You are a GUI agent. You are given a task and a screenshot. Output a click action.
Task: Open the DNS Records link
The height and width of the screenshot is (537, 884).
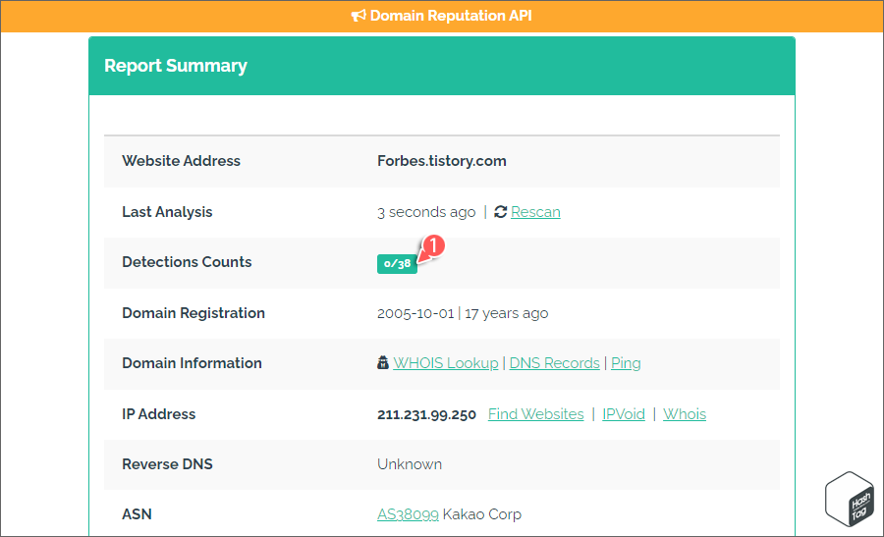click(554, 363)
